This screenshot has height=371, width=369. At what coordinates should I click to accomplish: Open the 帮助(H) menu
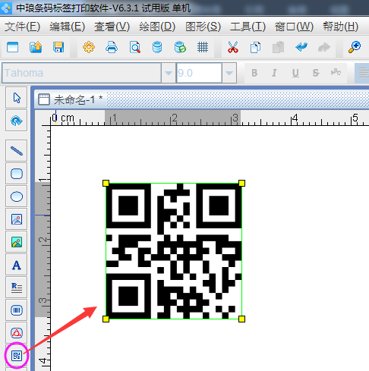[x=340, y=27]
